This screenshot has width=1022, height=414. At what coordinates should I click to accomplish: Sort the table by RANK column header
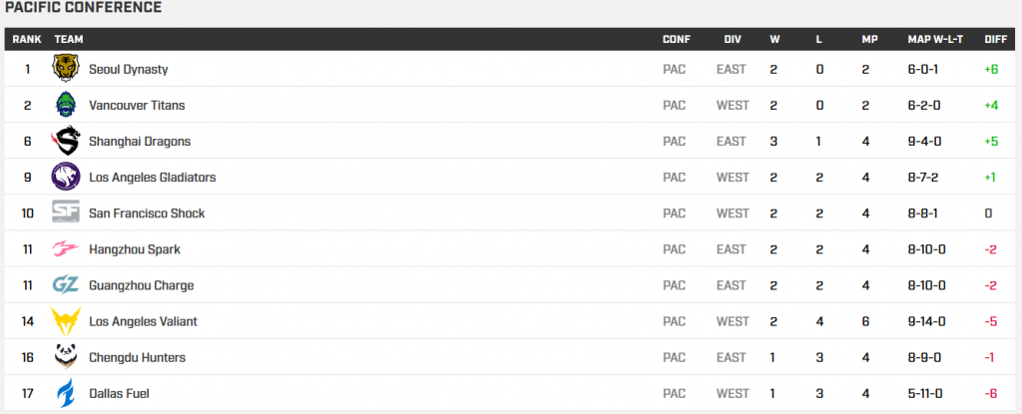(27, 39)
